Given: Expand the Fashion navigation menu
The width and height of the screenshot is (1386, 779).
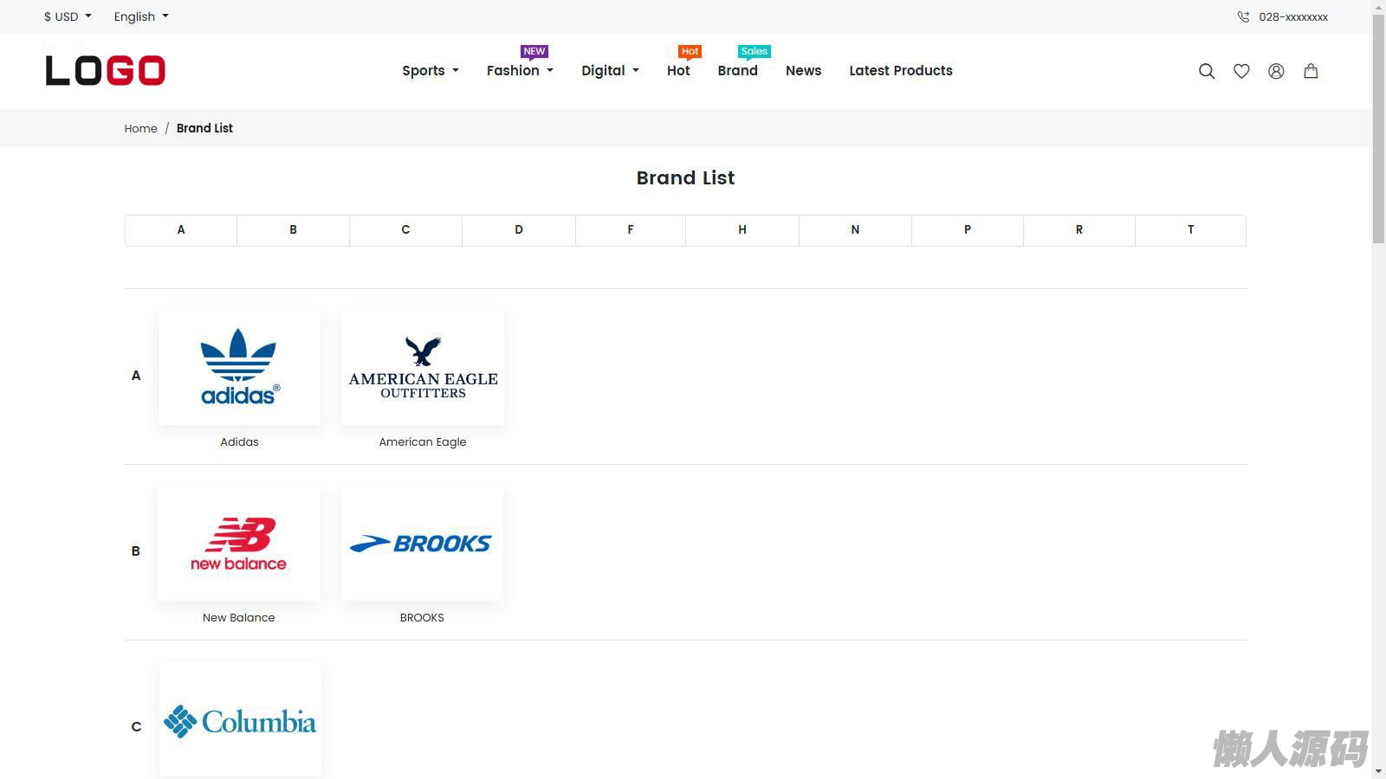Looking at the screenshot, I should pyautogui.click(x=520, y=71).
